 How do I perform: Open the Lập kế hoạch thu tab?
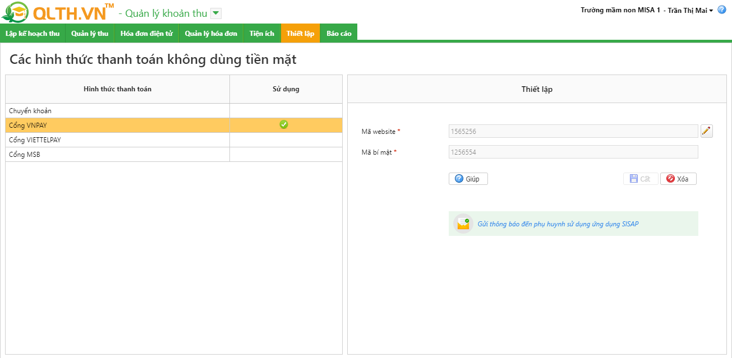(33, 34)
